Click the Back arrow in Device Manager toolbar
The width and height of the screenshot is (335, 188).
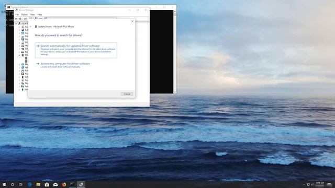tap(16, 19)
